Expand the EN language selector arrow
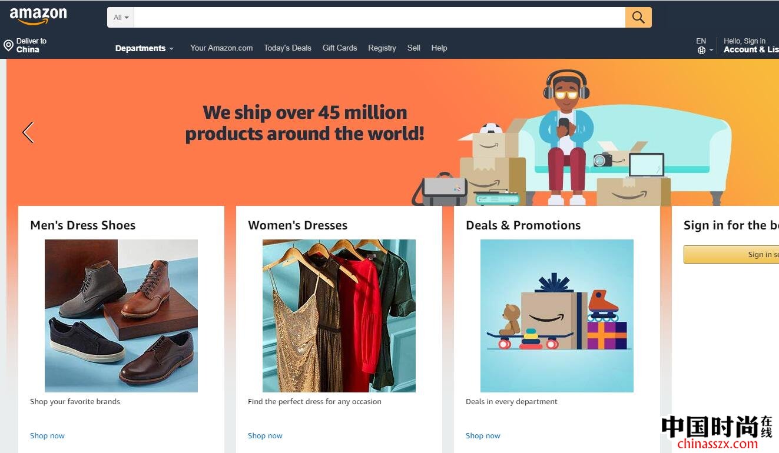The width and height of the screenshot is (779, 453). [x=711, y=51]
